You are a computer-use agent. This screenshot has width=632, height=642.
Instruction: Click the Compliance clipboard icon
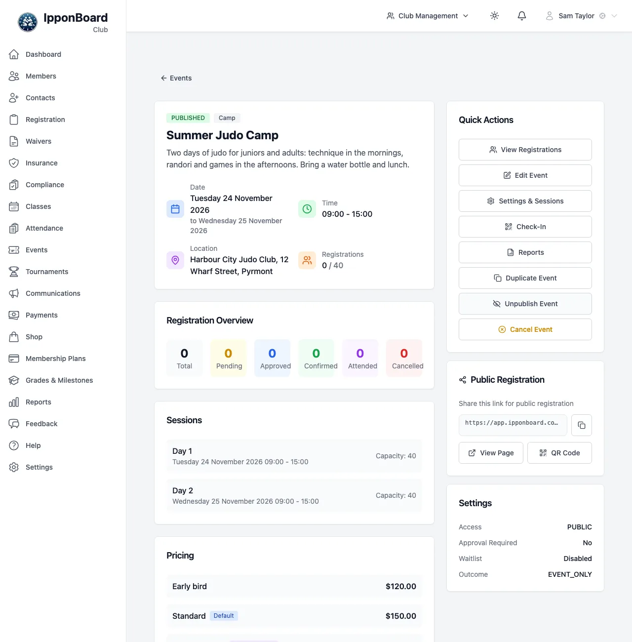point(14,185)
